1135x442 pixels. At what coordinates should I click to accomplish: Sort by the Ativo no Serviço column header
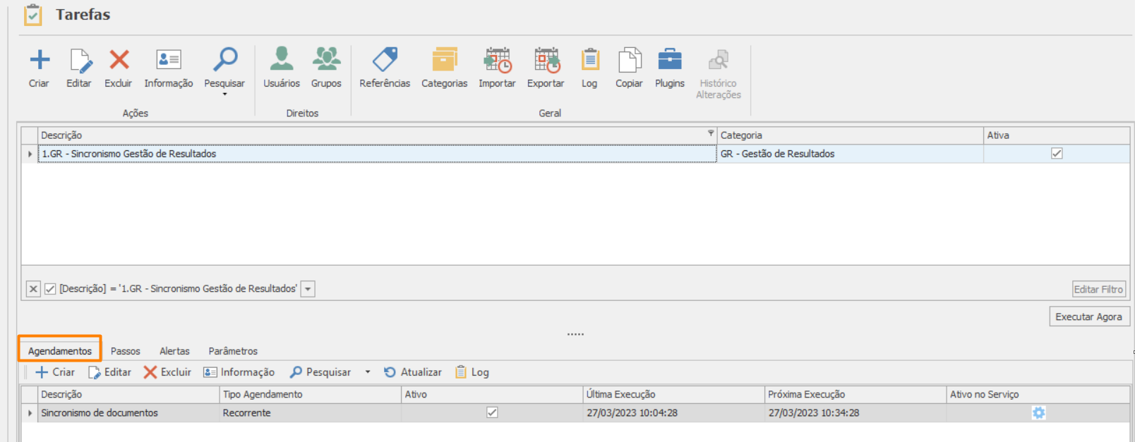coord(1038,395)
